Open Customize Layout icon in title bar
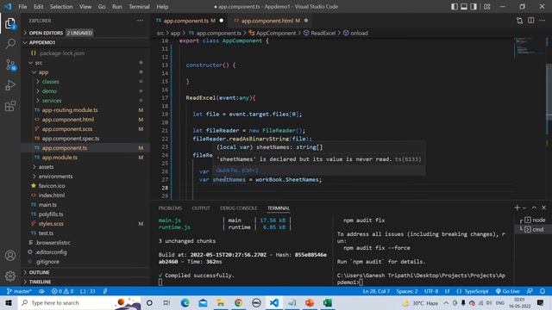The height and width of the screenshot is (310, 552). click(486, 7)
